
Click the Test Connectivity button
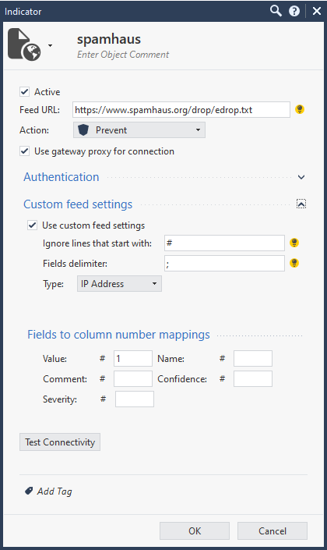pos(60,442)
